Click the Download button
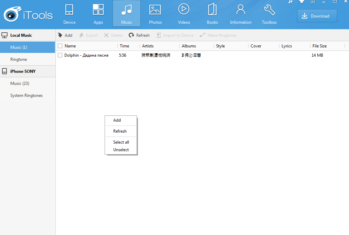The image size is (349, 235). (317, 16)
